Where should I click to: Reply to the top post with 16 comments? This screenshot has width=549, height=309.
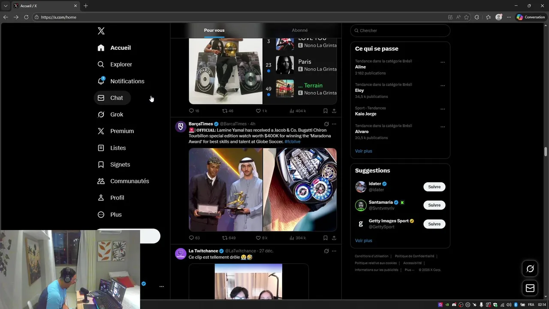pos(194,111)
